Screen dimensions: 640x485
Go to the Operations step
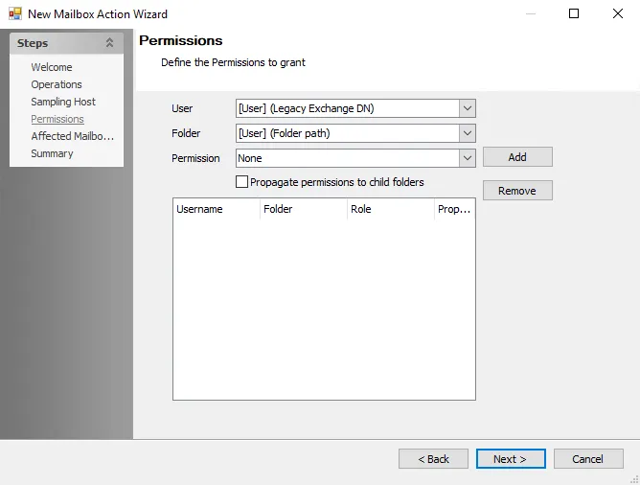coord(57,84)
